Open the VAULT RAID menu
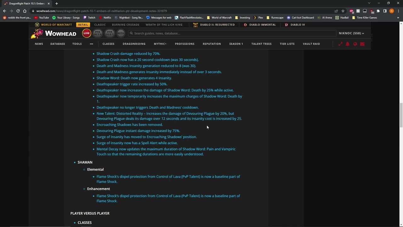This screenshot has width=403, height=227. coord(311,44)
